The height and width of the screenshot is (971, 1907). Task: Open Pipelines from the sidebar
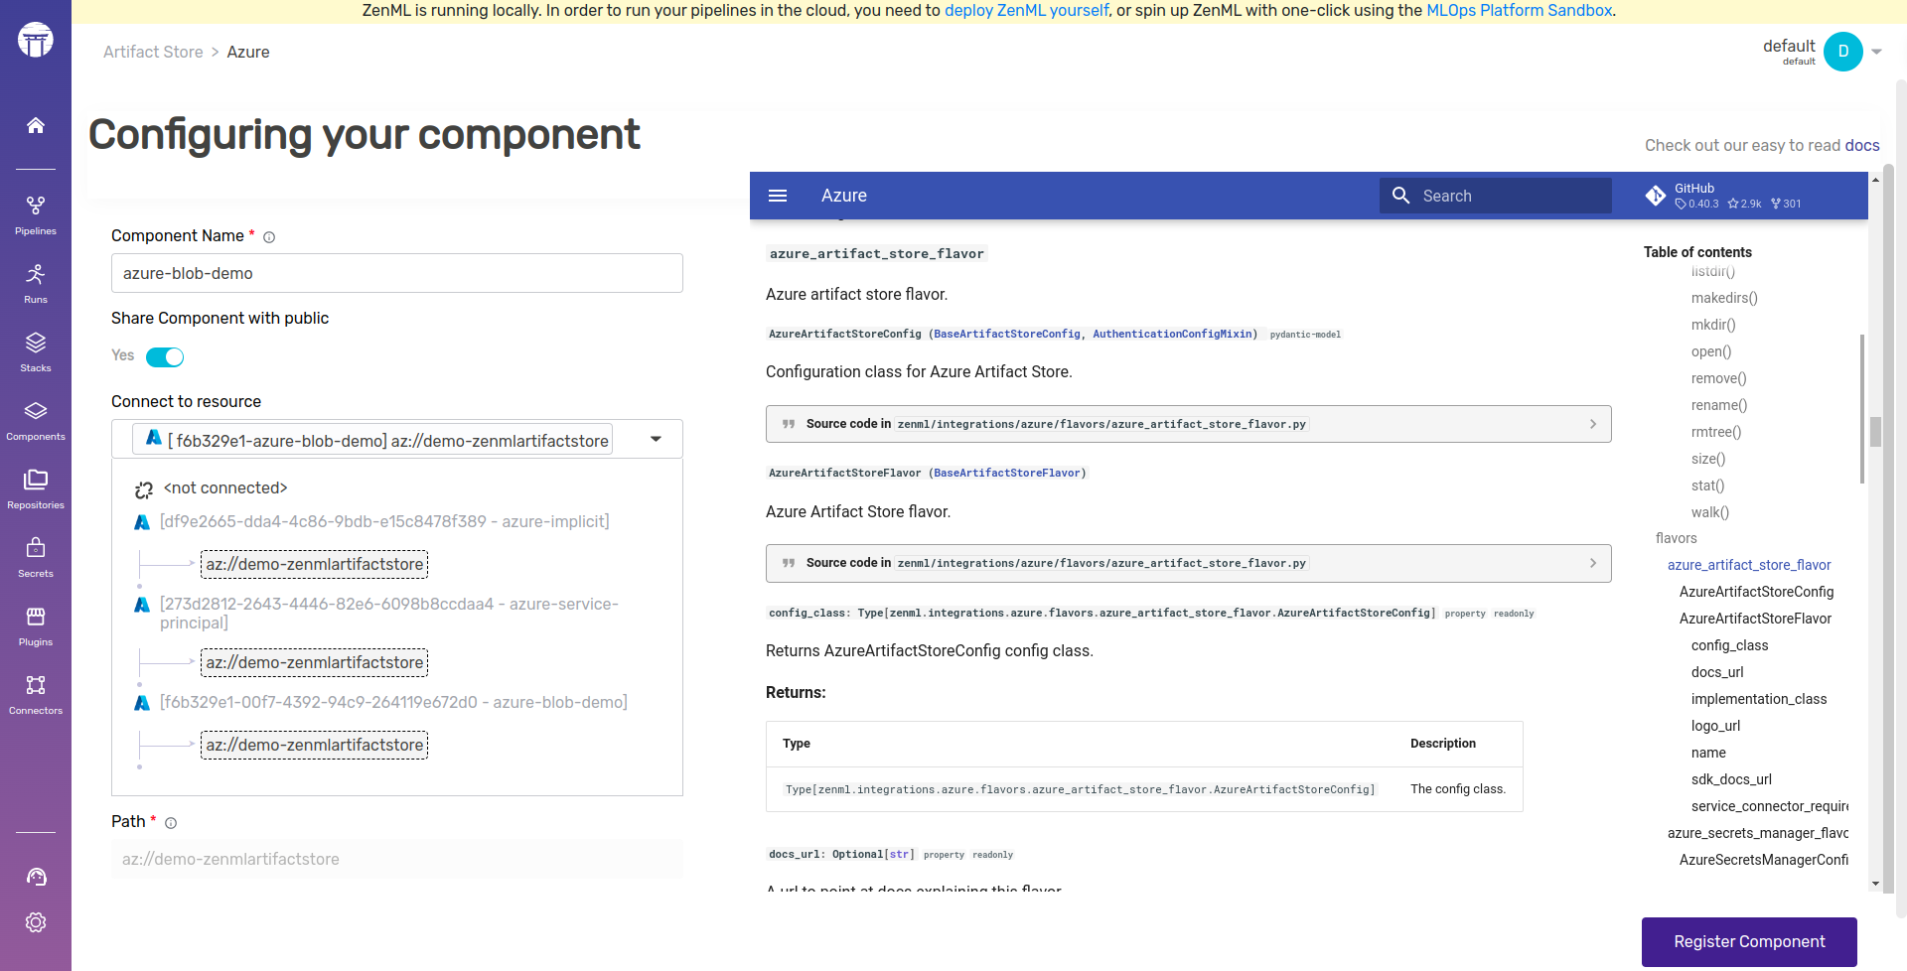[x=36, y=211]
